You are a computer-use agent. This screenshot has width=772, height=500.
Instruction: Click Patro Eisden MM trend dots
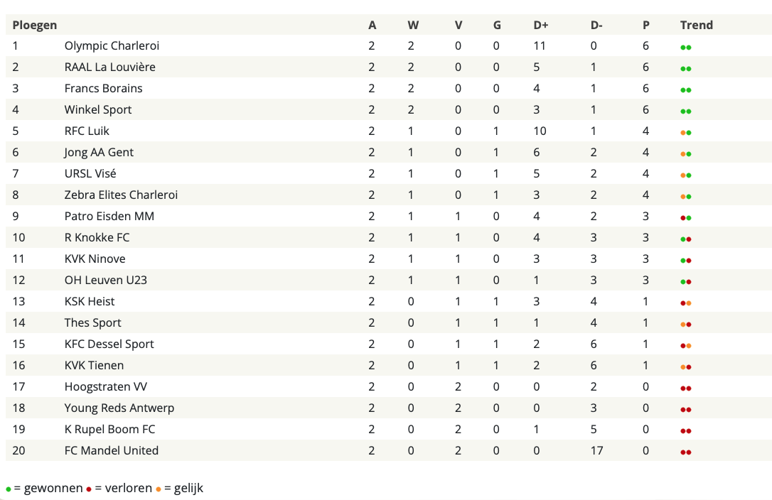(x=686, y=218)
